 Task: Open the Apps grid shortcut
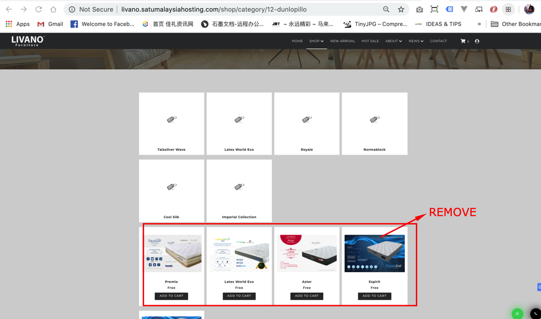coord(18,24)
